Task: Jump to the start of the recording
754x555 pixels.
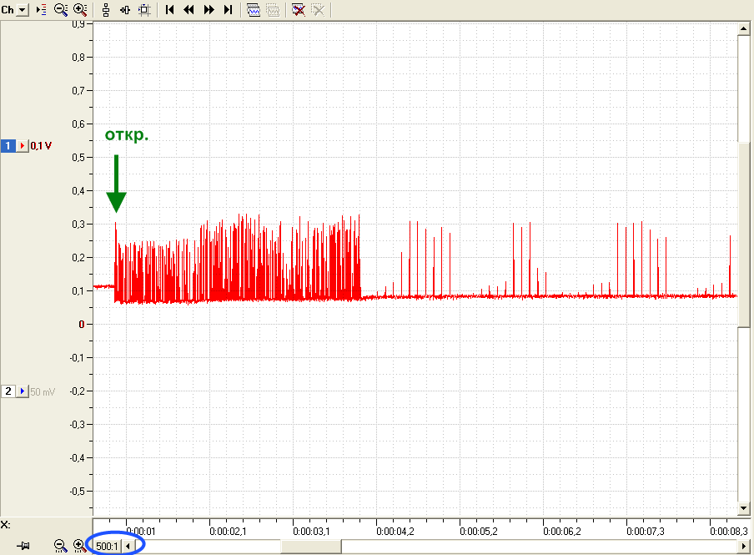Action: click(169, 10)
